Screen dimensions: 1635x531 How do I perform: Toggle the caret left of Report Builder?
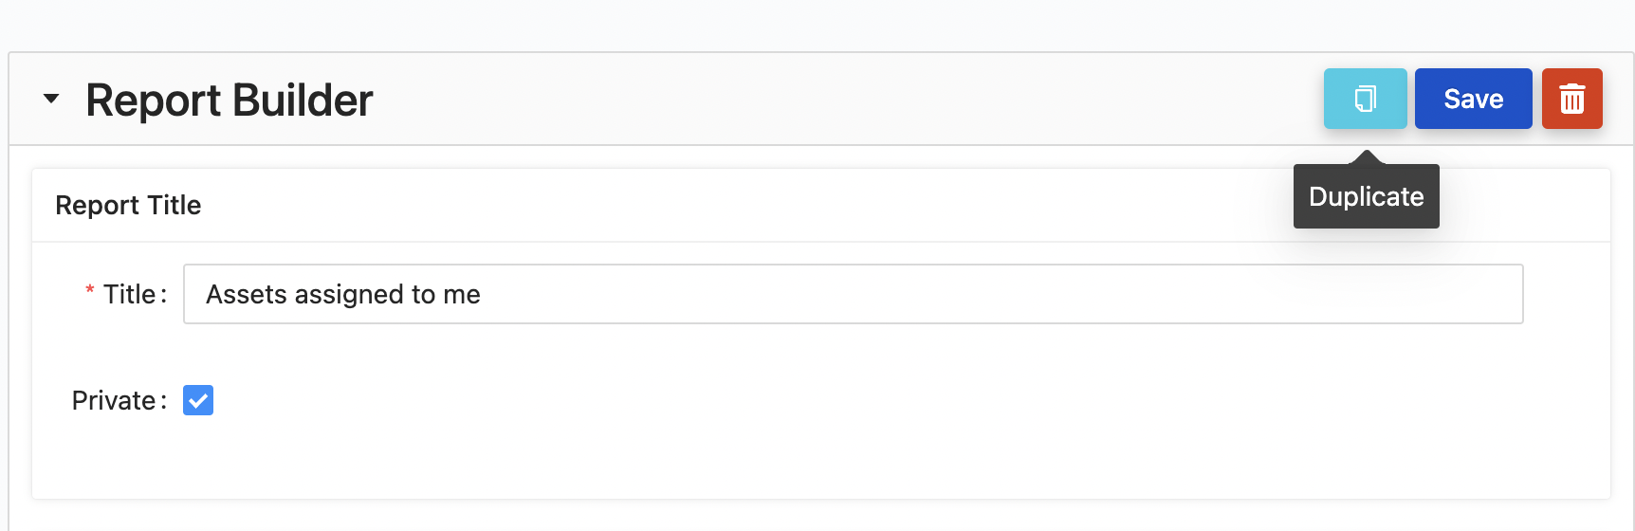coord(51,99)
